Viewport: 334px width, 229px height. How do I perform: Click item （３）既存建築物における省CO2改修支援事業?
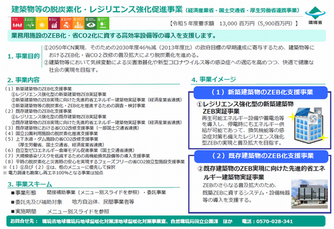[x=72, y=128]
